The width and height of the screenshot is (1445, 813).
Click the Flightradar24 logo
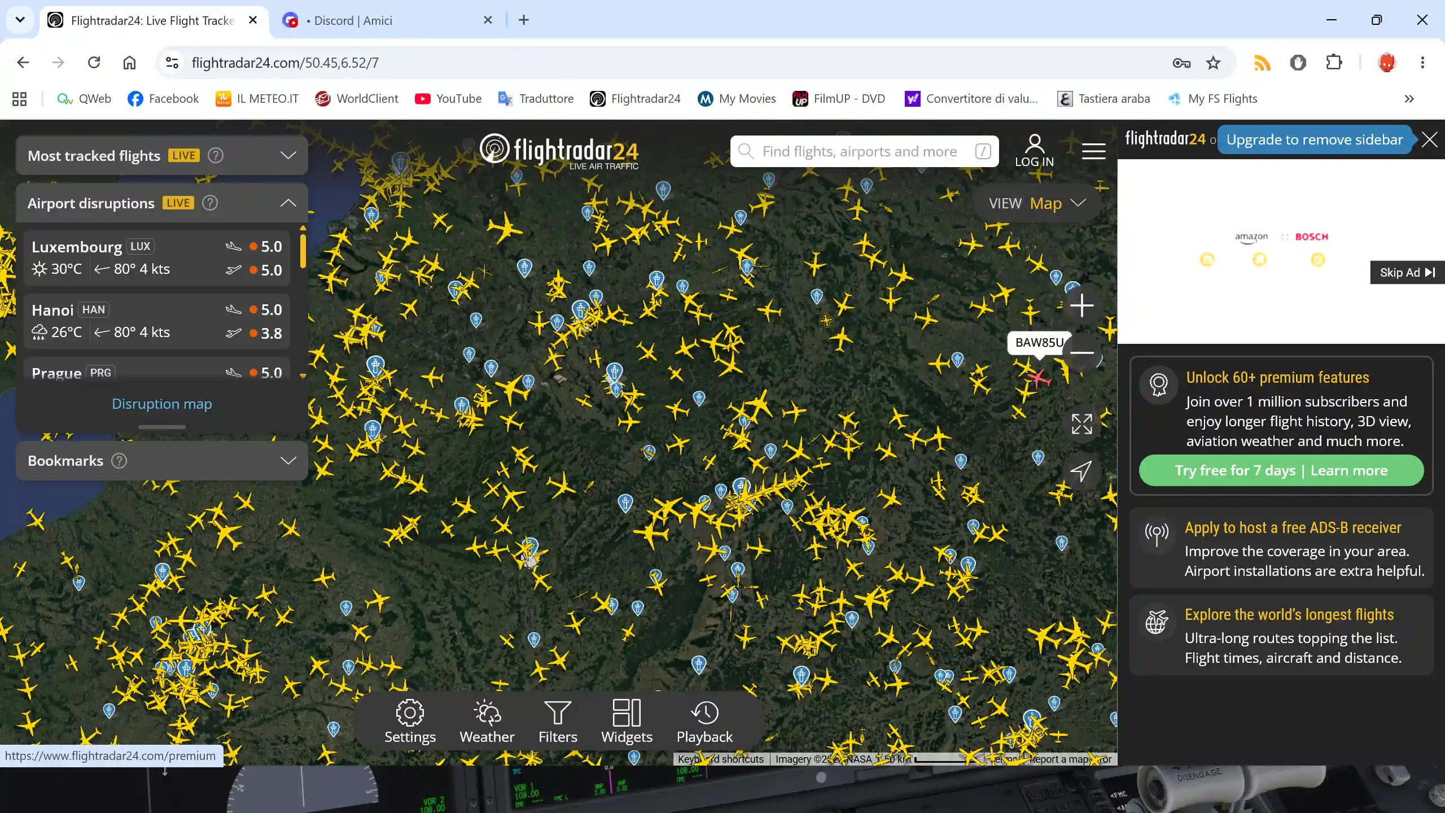559,151
